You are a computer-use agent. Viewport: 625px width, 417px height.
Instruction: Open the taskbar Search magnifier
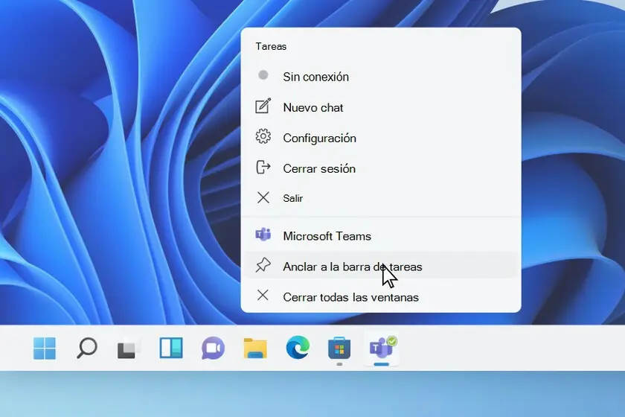pos(87,348)
